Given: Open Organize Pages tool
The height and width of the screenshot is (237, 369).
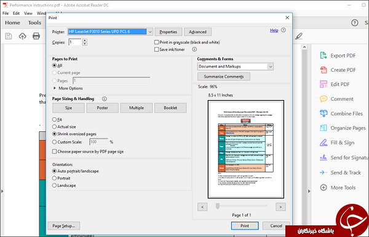Looking at the screenshot, I should (x=343, y=128).
